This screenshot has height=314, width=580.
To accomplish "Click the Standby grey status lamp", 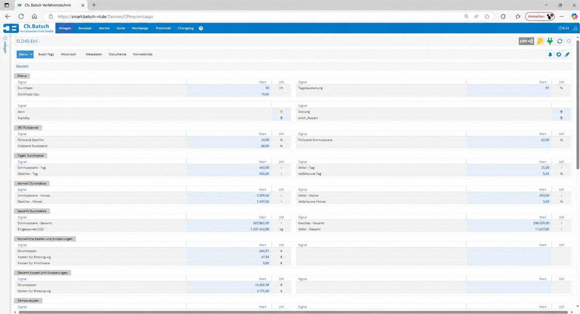I will [x=281, y=118].
